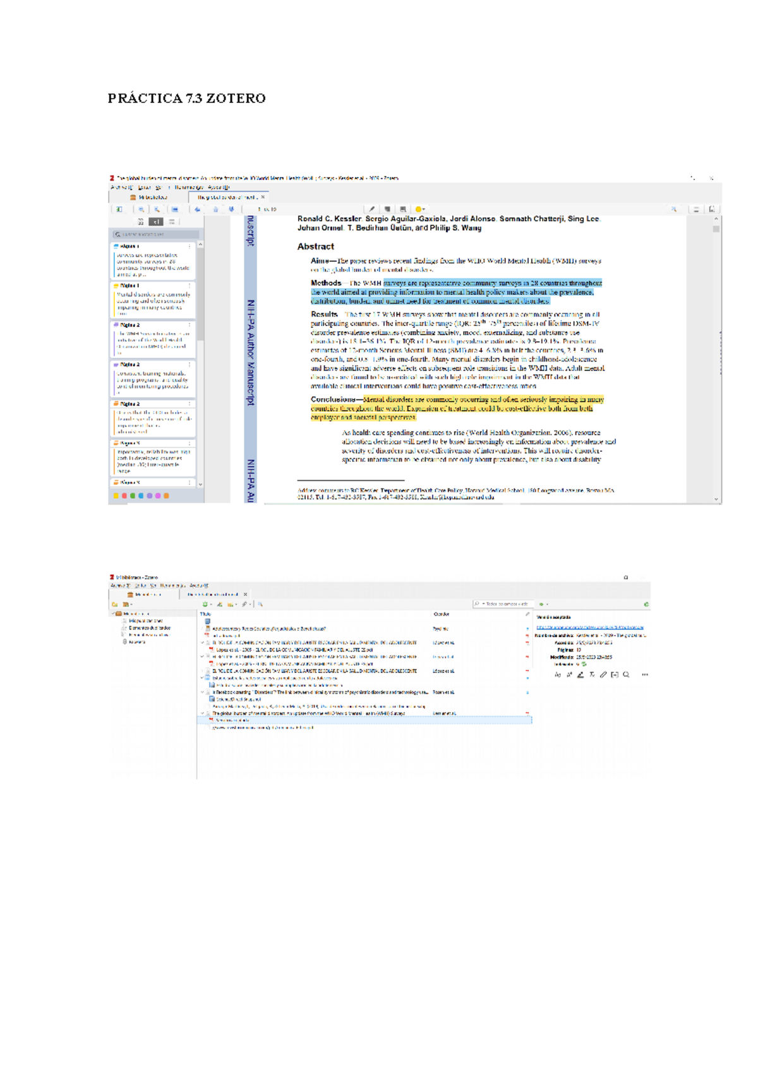The height and width of the screenshot is (1073, 758).
Task: Filter annotations by orange color dot
Action: (x=166, y=496)
